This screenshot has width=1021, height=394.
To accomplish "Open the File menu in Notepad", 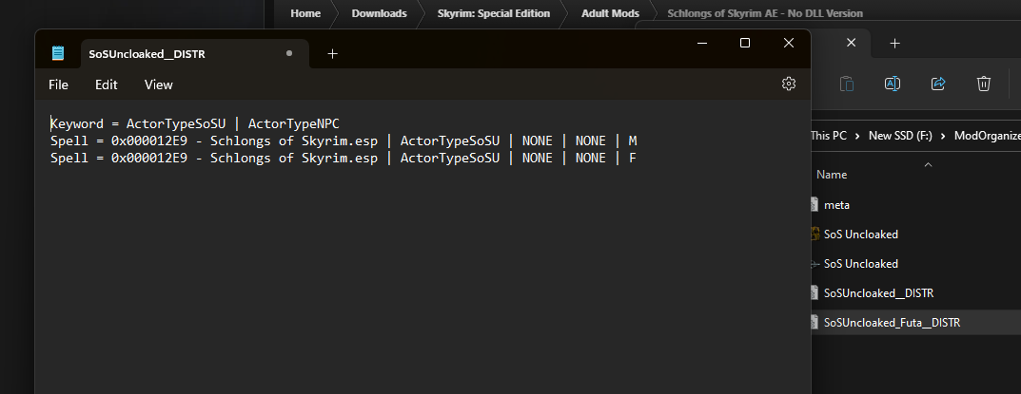I will (58, 84).
